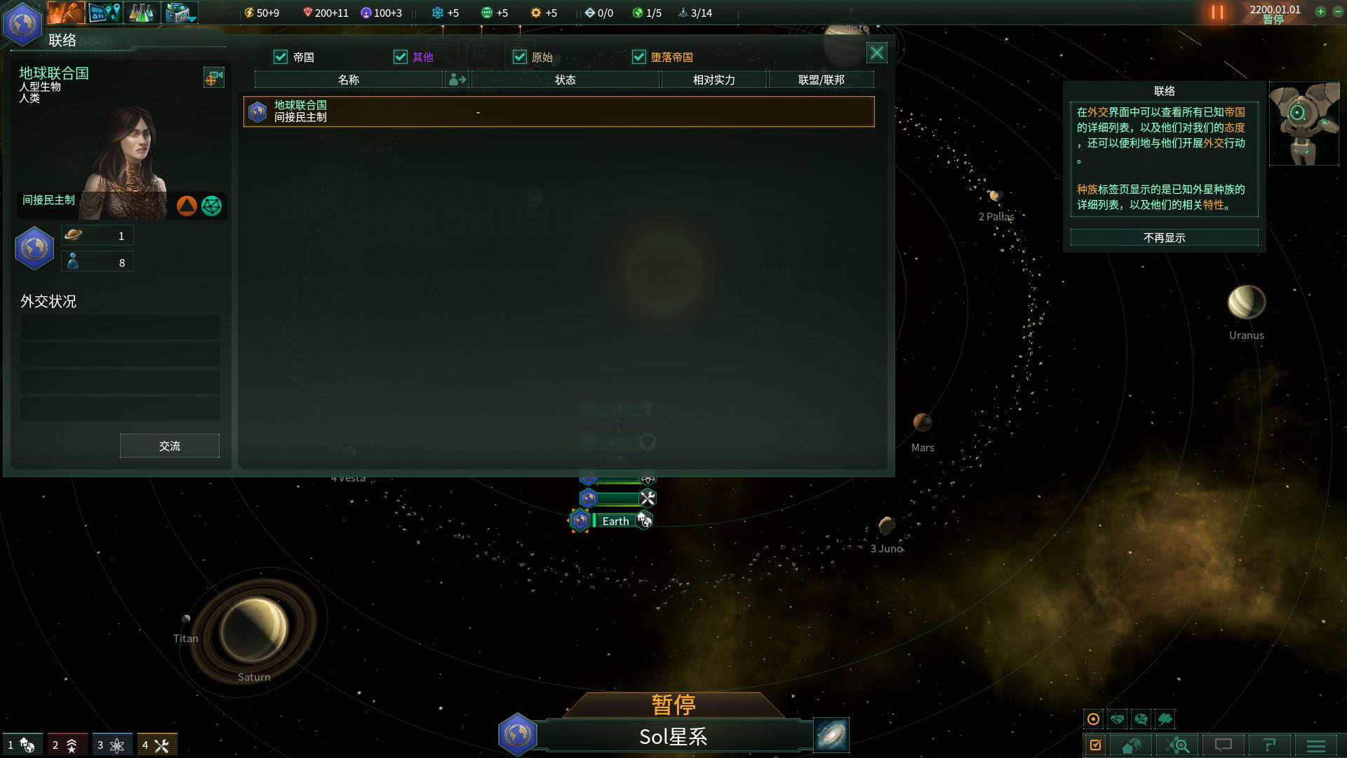Click the 交流 communicate button
The height and width of the screenshot is (758, 1347).
(x=169, y=446)
